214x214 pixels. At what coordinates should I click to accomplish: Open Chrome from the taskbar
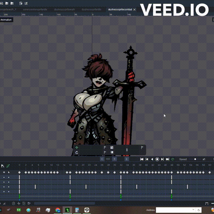tap(58, 210)
